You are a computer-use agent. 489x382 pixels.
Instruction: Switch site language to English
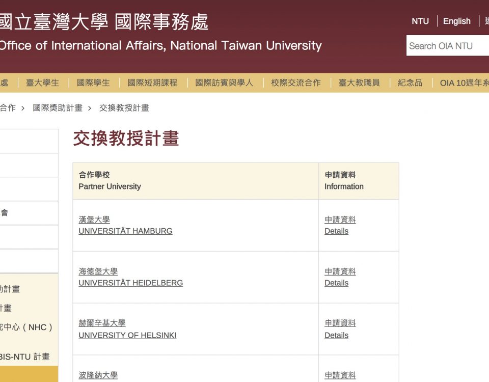(456, 21)
